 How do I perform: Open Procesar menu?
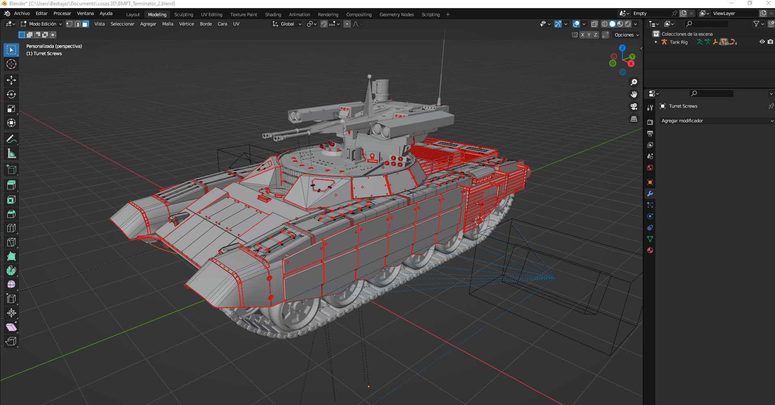tap(62, 13)
